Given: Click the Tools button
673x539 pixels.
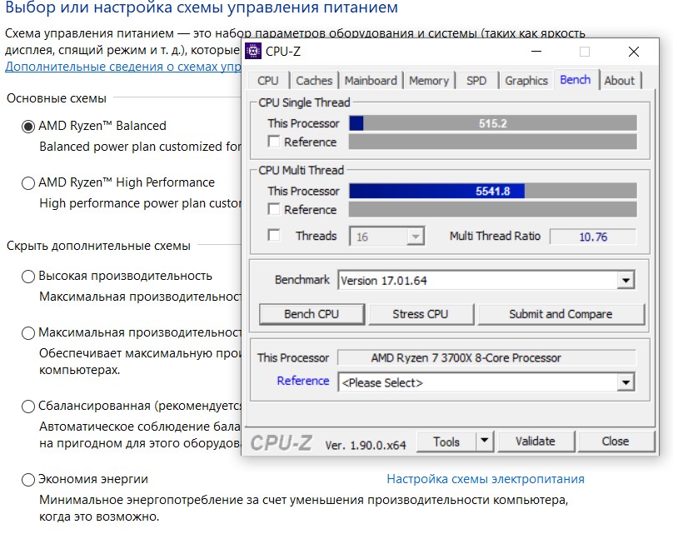Looking at the screenshot, I should [x=446, y=442].
